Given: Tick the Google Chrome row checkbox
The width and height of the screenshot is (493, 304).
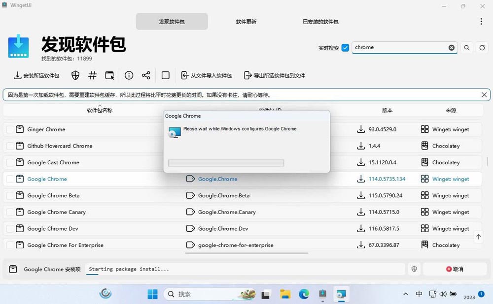Looking at the screenshot, I should (10, 179).
